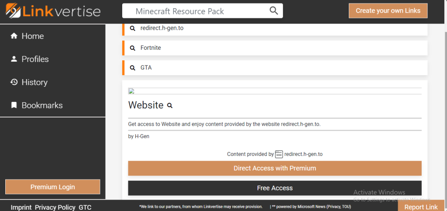Choose Direct Access with Premium
The image size is (447, 211).
[x=275, y=168]
